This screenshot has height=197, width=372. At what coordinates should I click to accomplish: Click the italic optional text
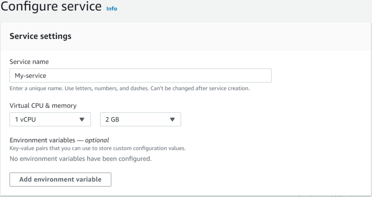pos(97,140)
